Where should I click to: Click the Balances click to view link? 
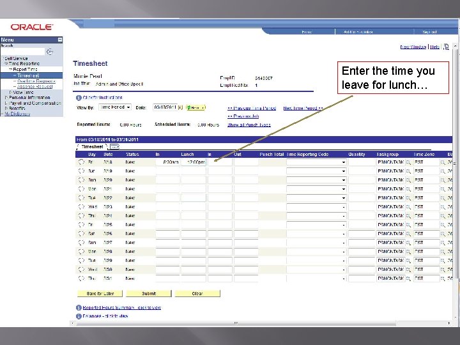[x=105, y=316]
